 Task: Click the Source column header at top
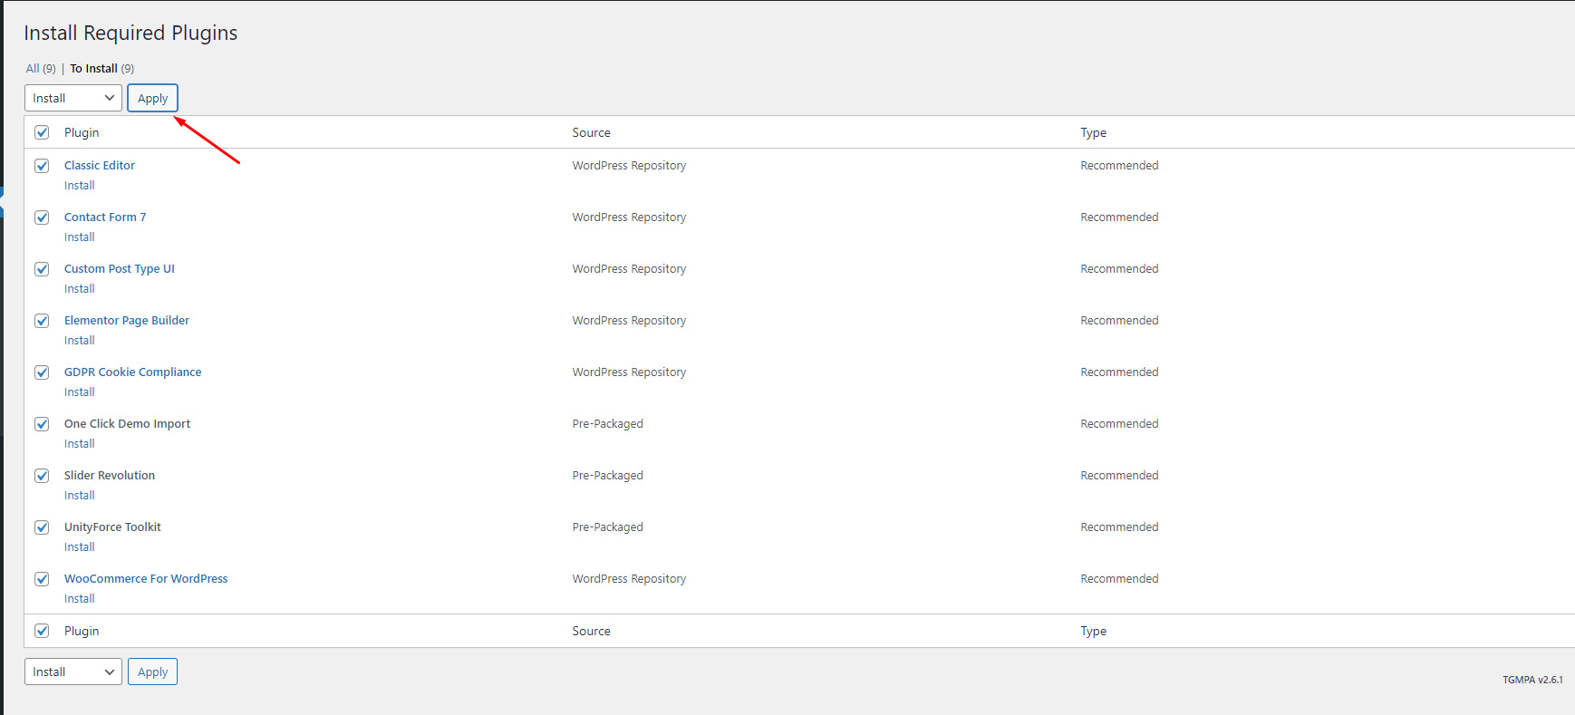[x=592, y=132]
